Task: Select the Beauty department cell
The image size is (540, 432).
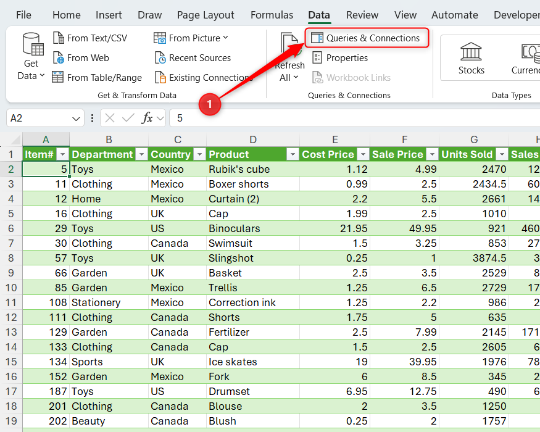Action: tap(109, 421)
